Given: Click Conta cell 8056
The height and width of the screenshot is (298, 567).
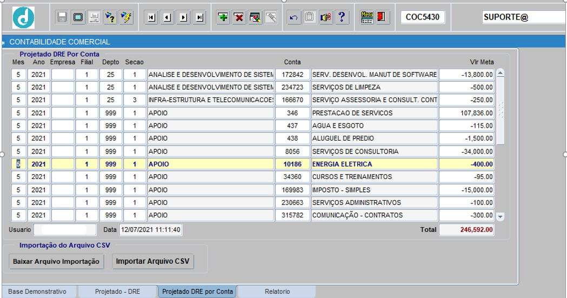Looking at the screenshot, I should (292, 151).
